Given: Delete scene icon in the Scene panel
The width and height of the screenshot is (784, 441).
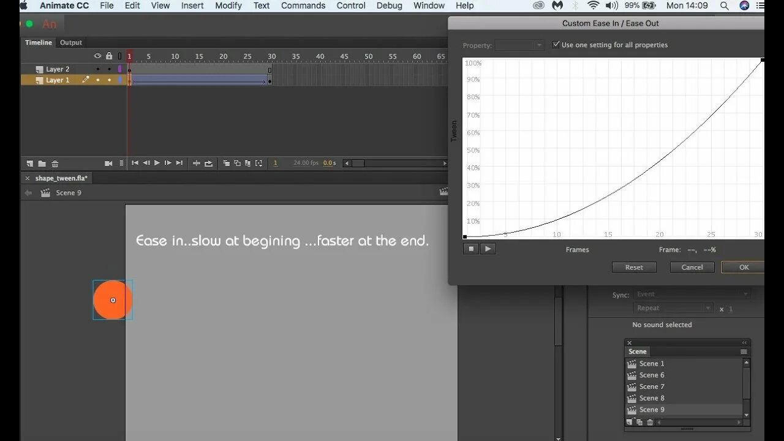Looking at the screenshot, I should [650, 422].
